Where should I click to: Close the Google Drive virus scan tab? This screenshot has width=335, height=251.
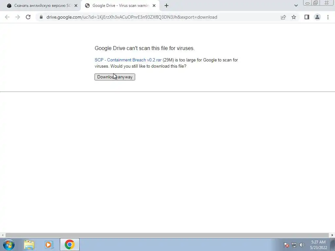(x=154, y=6)
